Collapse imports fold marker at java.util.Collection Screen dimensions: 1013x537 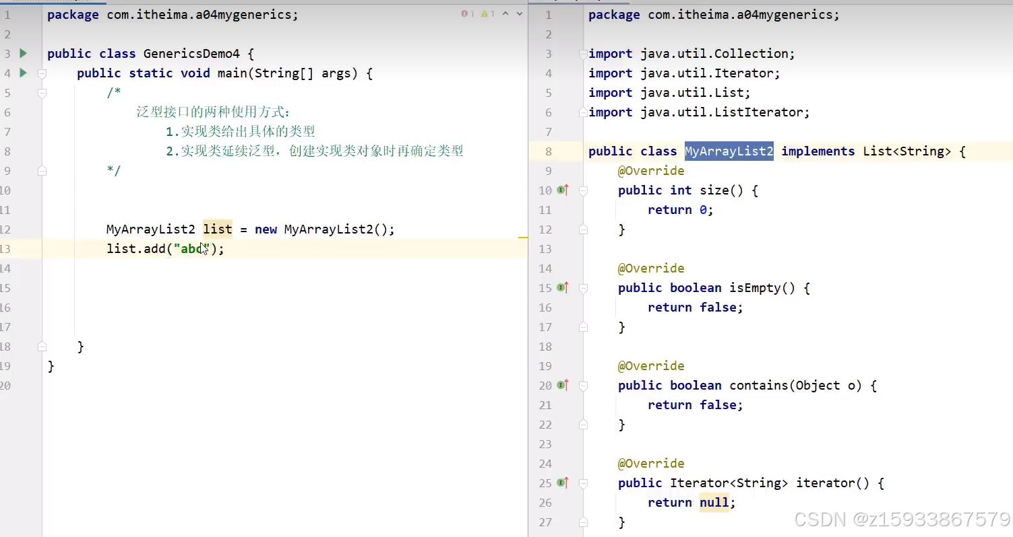coord(583,54)
